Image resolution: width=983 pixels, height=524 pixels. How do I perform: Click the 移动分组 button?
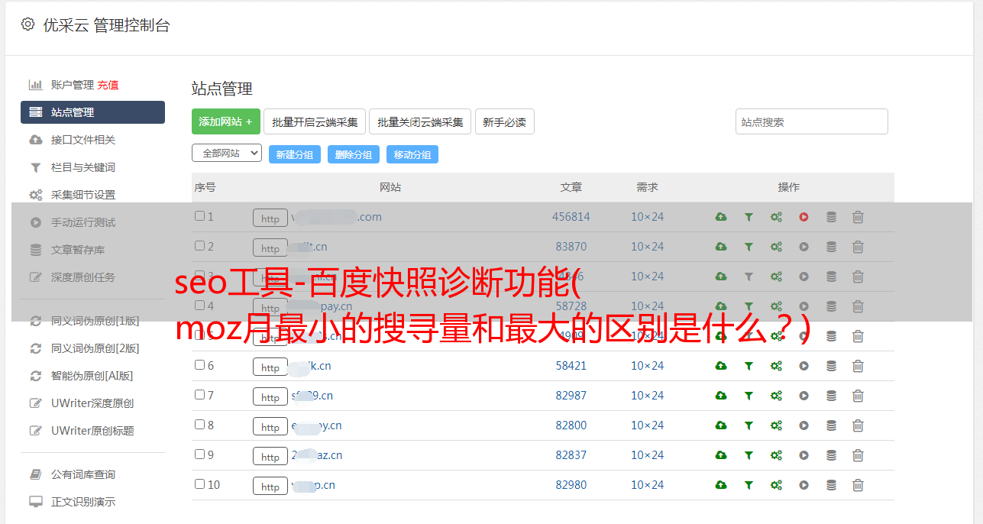[x=412, y=154]
